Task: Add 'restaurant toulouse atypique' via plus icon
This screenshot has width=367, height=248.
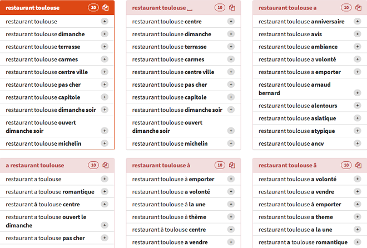Action: 358,131
